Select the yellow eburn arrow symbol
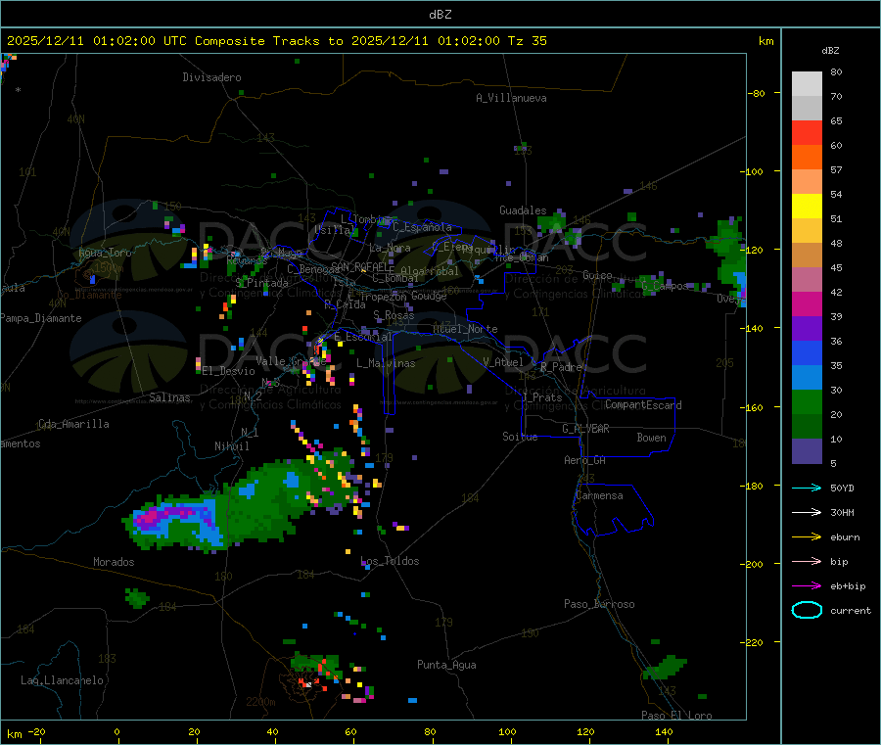The width and height of the screenshot is (881, 745). coord(807,537)
